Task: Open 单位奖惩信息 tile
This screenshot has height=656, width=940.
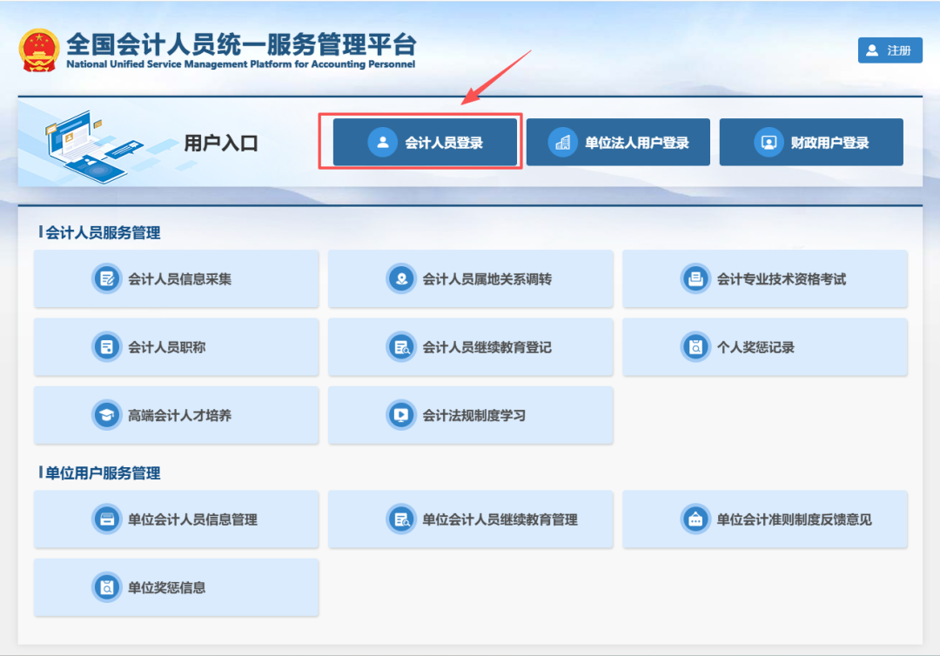Action: click(x=176, y=587)
